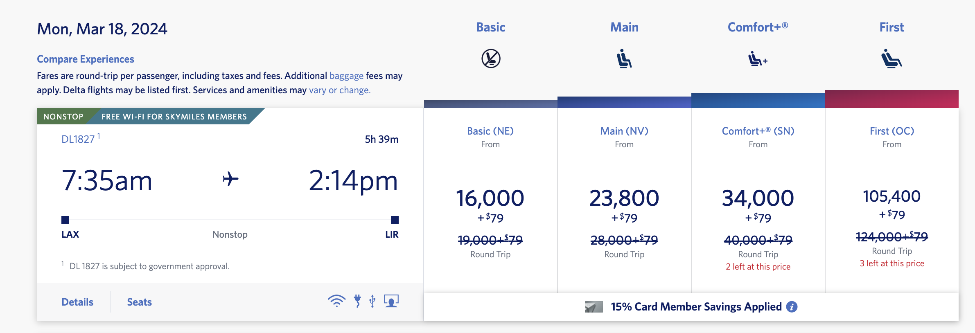Click the First class recliner seat icon
The width and height of the screenshot is (975, 333).
891,59
